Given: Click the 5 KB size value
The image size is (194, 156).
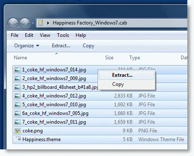Looking at the screenshot, I should [x=128, y=139].
